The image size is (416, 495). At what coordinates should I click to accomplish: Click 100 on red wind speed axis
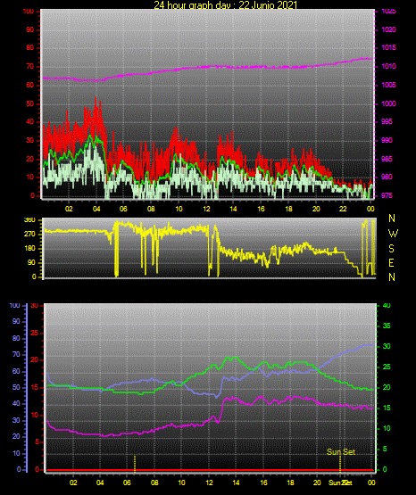pos(28,11)
